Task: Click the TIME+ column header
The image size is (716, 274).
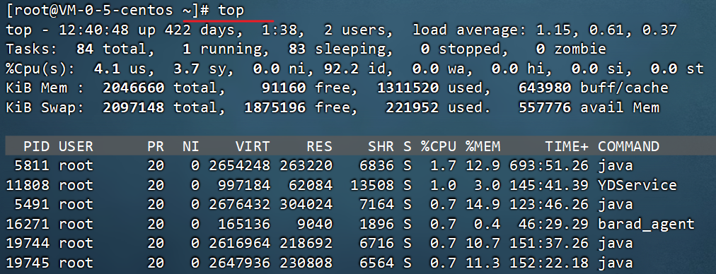Action: click(566, 146)
